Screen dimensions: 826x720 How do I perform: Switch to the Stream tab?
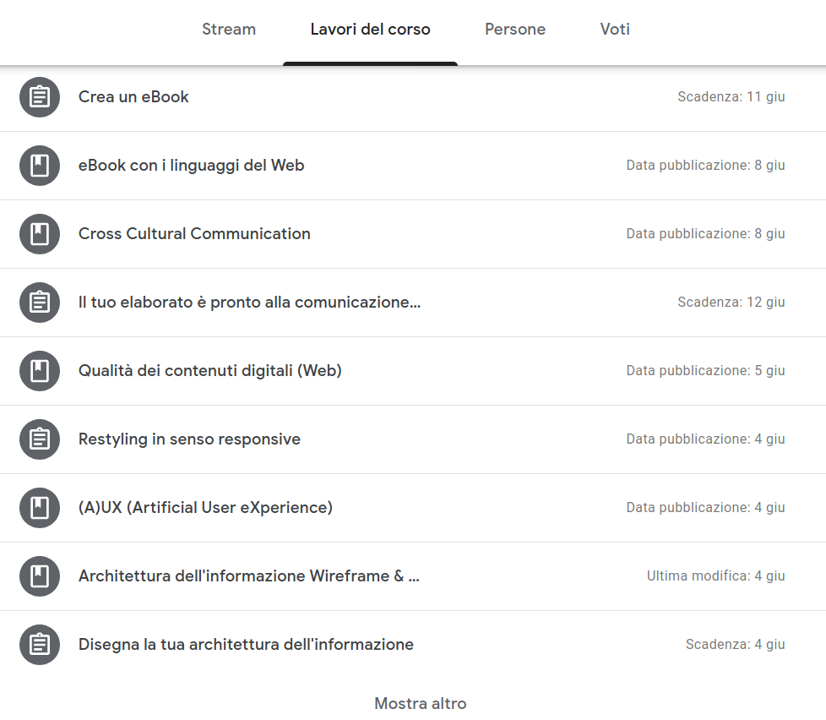[229, 30]
